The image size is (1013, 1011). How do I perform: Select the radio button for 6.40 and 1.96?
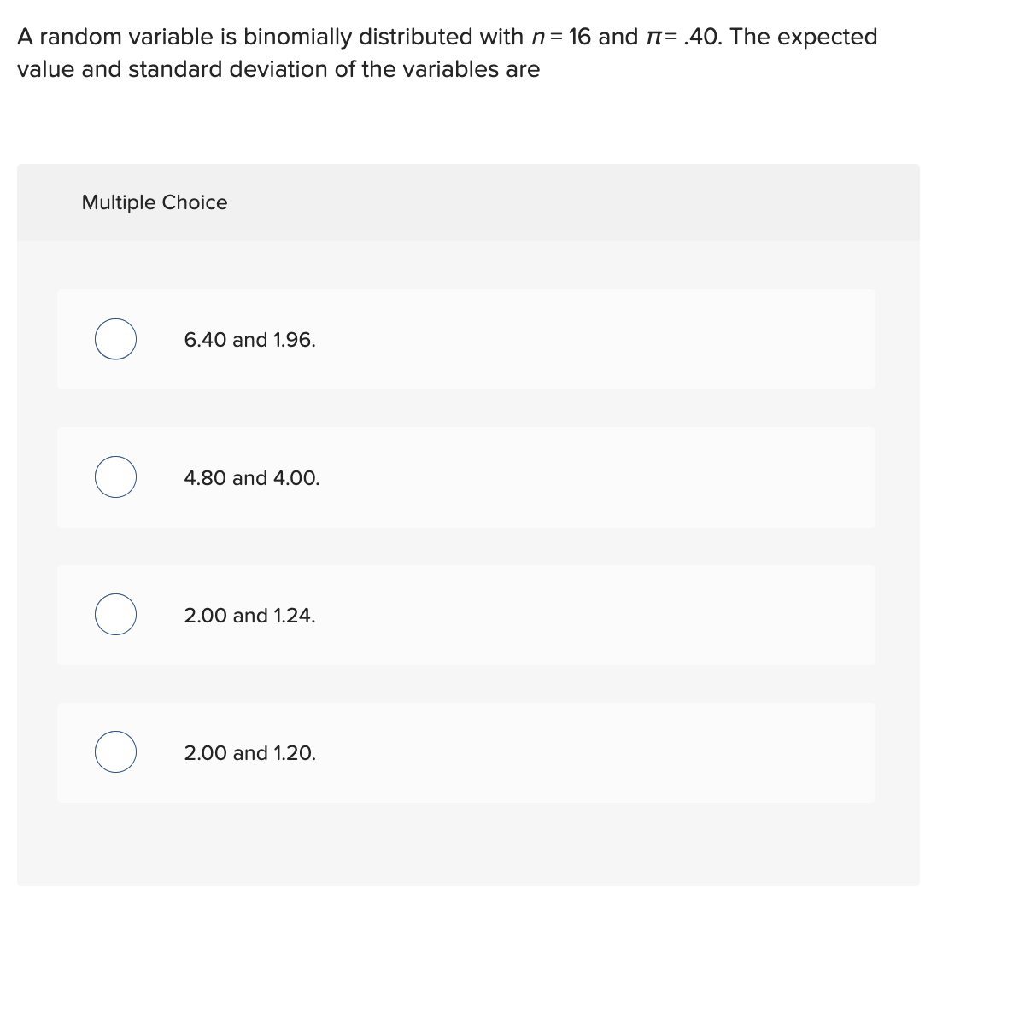115,339
